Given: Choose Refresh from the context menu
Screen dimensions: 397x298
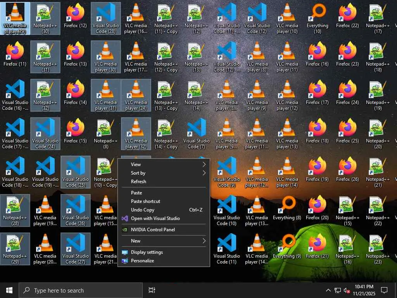Looking at the screenshot, I should click(164, 182).
